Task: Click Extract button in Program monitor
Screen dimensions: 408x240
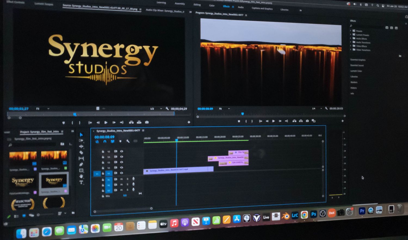Action: pyautogui.click(x=301, y=121)
